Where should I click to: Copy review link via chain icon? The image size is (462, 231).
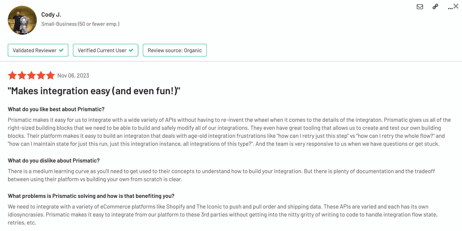coord(435,7)
